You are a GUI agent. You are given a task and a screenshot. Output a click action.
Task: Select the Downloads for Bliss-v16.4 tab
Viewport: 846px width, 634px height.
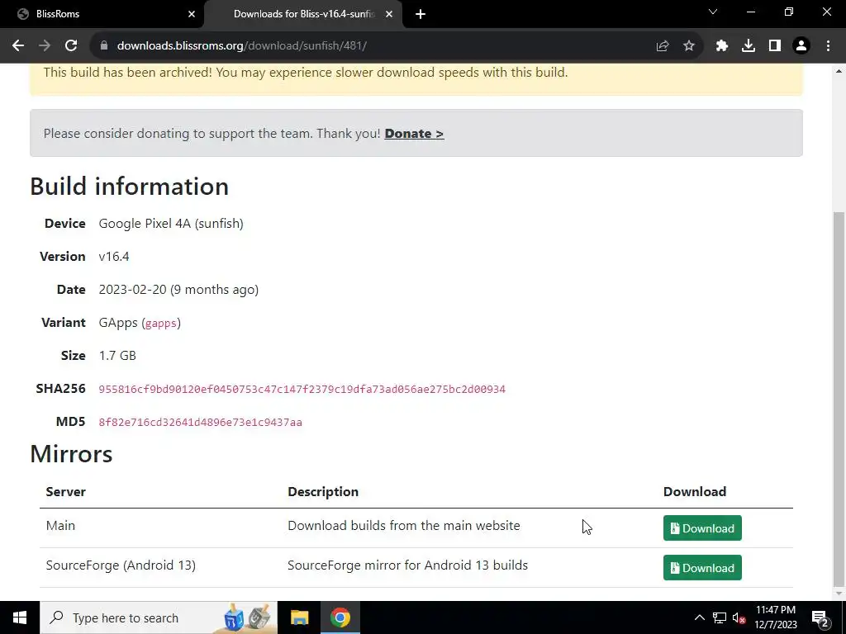coord(304,14)
